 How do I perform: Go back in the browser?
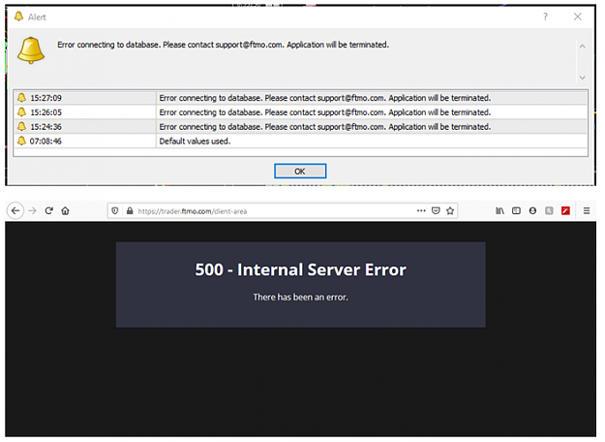(x=15, y=210)
